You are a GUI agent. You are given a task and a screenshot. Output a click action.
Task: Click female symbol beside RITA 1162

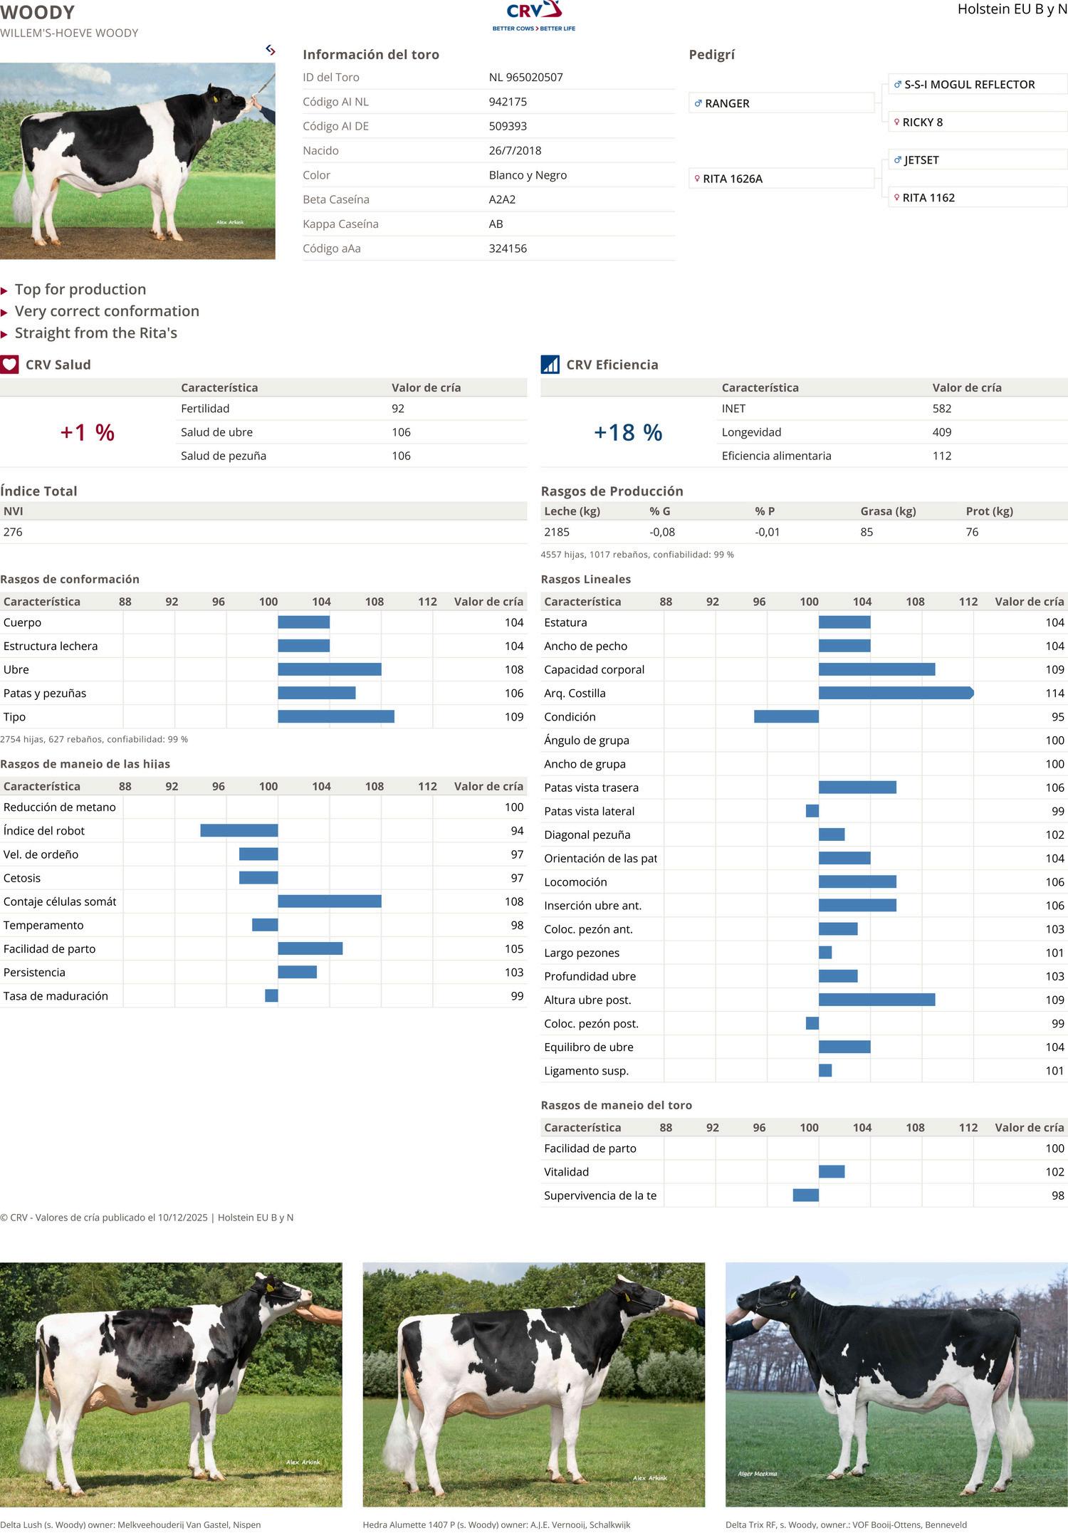[x=896, y=198]
